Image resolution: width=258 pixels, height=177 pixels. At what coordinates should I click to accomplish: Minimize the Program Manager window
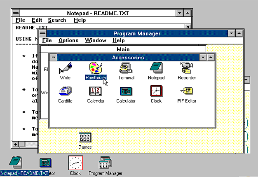tap(231, 33)
